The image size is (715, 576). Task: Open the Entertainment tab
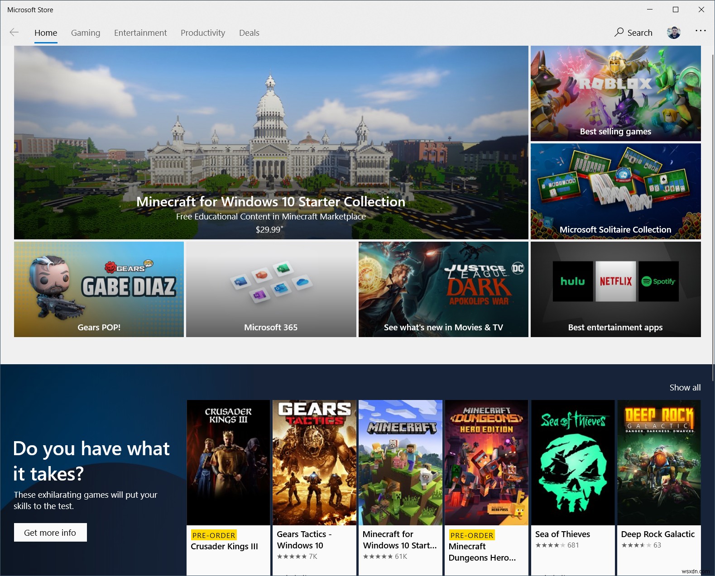[140, 33]
